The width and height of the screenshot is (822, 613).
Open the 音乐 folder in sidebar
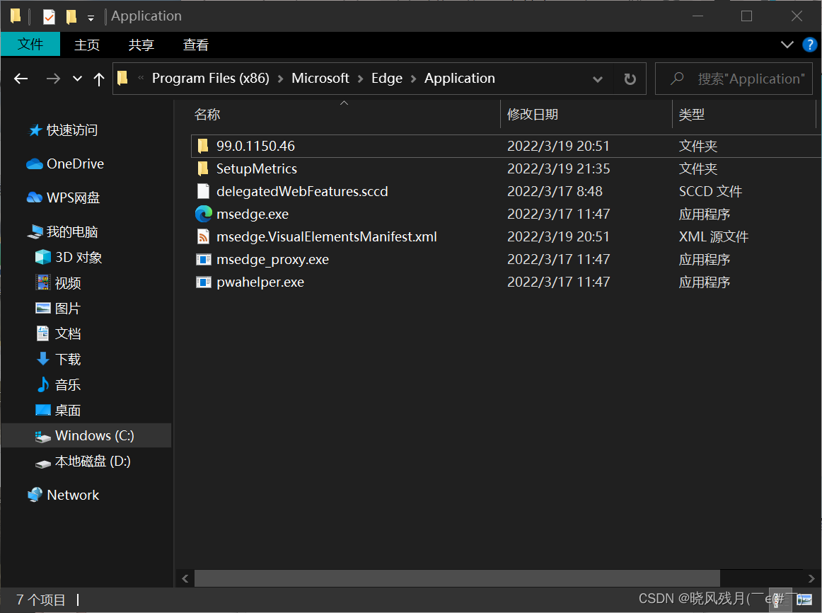(x=68, y=385)
